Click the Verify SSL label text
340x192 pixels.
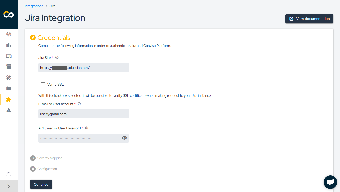point(55,84)
